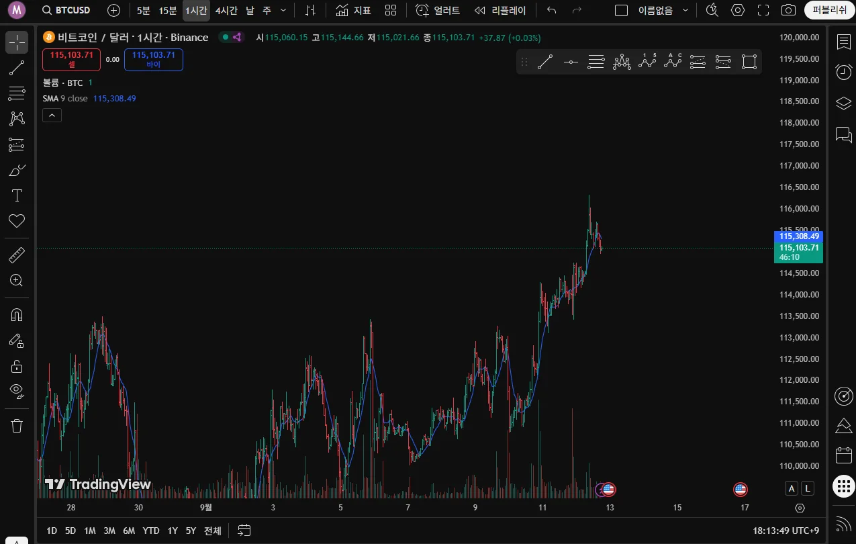Select the 1M date range
The image size is (856, 544).
[89, 531]
